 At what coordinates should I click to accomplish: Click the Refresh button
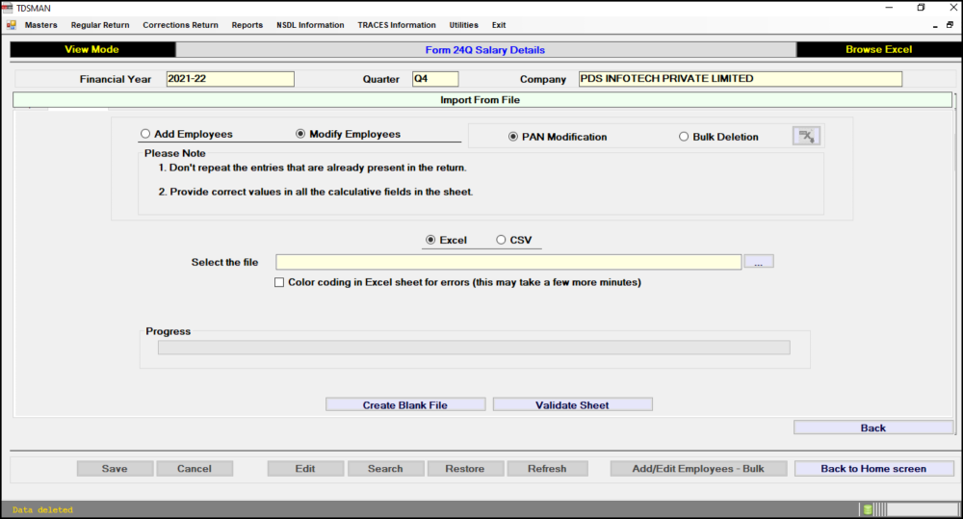click(x=547, y=469)
